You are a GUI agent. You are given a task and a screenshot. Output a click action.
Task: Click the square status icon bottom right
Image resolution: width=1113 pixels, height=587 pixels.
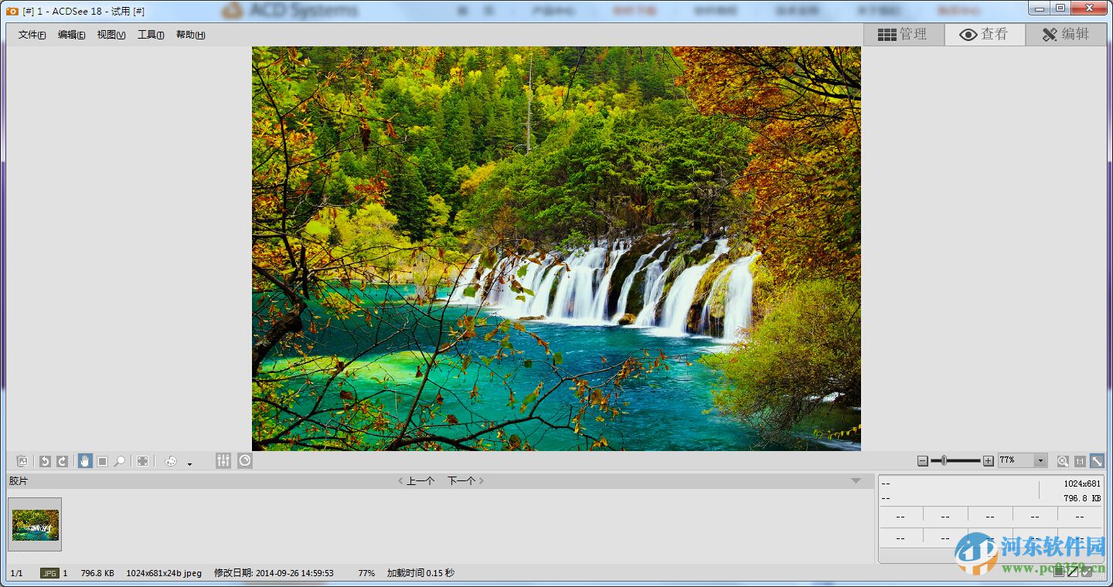(x=1059, y=572)
